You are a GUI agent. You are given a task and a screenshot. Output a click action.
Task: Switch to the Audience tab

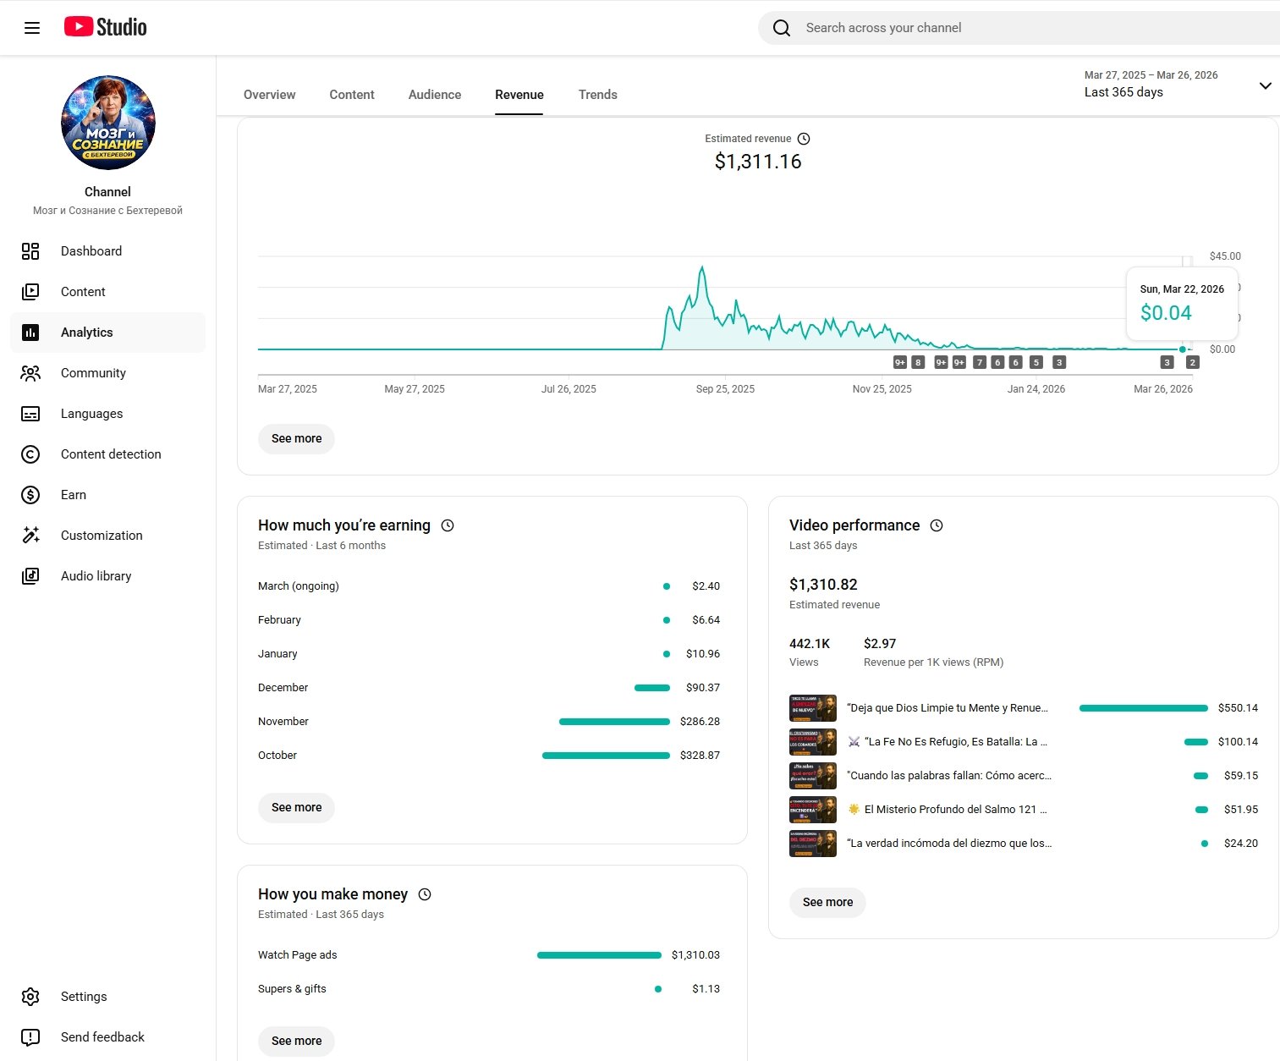pyautogui.click(x=434, y=95)
